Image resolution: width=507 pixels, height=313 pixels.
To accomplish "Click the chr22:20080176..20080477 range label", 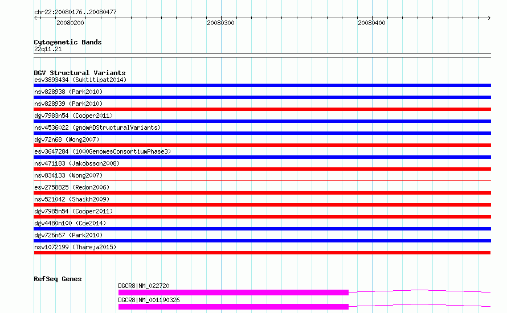I will click(75, 12).
